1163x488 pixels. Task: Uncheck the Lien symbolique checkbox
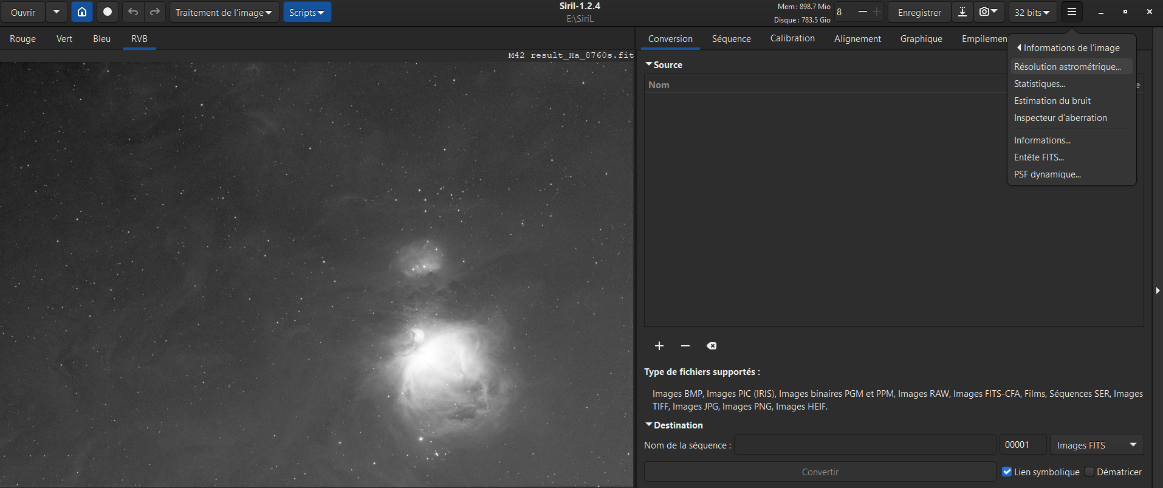coord(1007,472)
